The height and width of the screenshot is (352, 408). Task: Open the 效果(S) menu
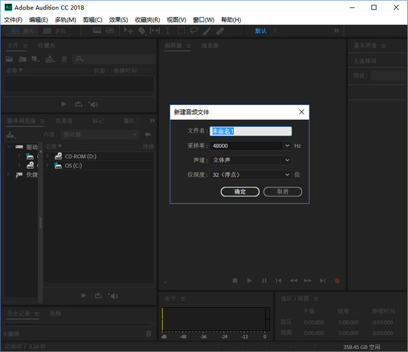click(x=118, y=20)
